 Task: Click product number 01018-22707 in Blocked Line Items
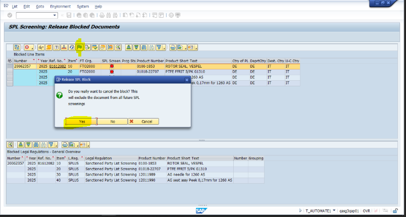coord(147,72)
